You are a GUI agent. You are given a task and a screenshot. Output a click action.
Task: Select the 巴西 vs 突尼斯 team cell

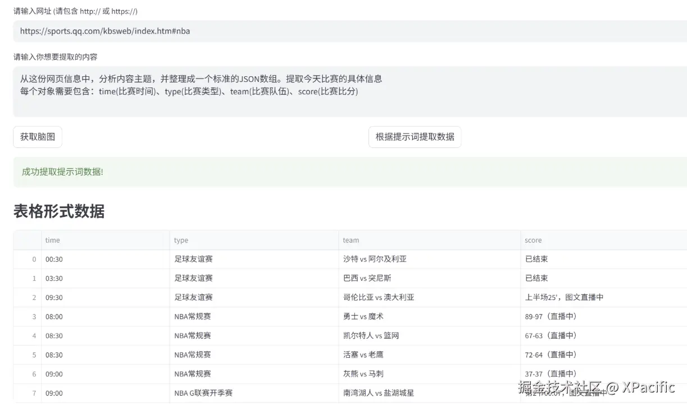(x=429, y=278)
